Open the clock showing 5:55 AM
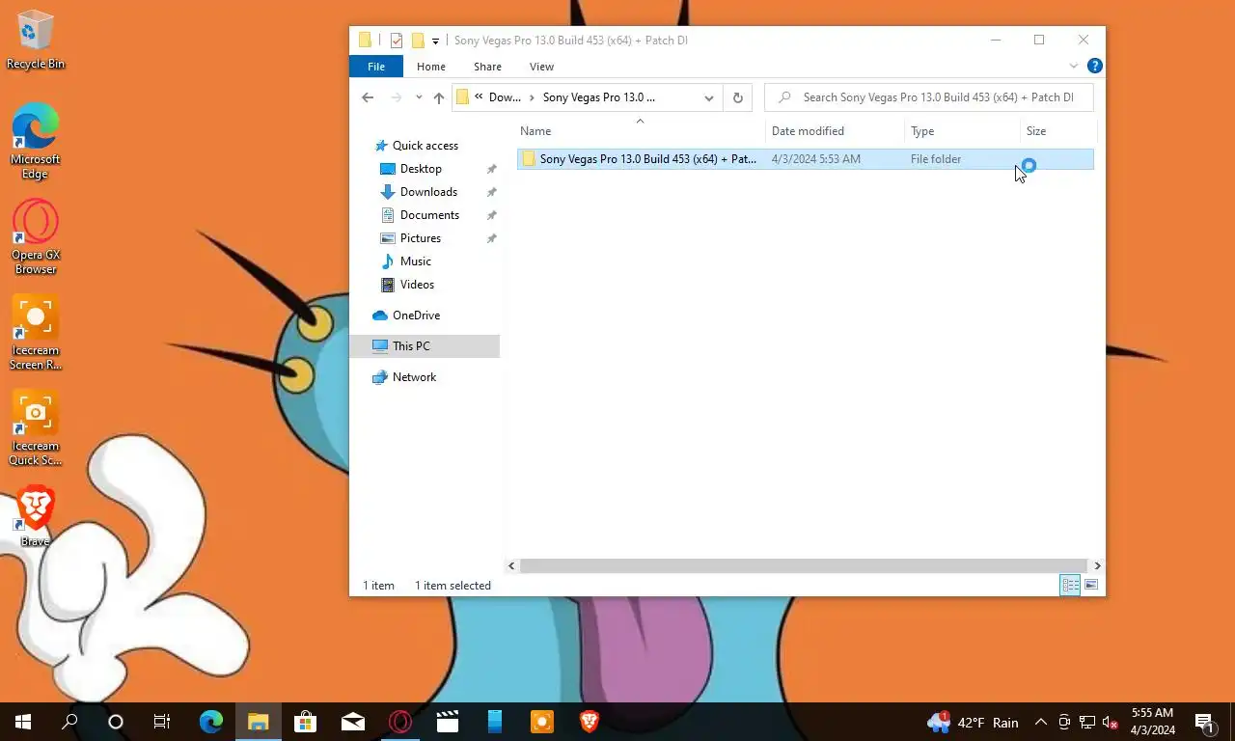 pyautogui.click(x=1153, y=722)
